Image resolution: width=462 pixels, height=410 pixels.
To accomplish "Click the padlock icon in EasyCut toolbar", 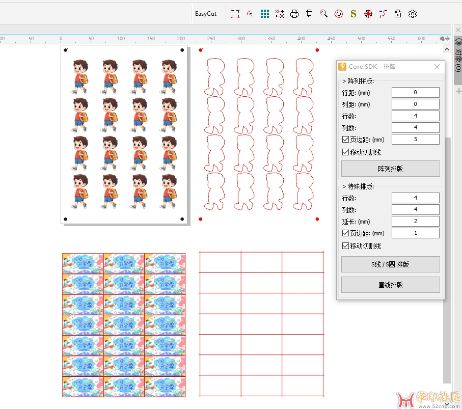I will [398, 14].
